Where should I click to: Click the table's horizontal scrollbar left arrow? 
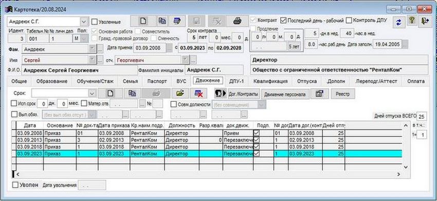[x=18, y=174]
